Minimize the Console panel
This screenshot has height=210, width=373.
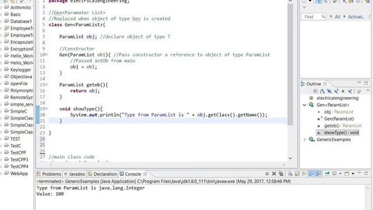tap(359, 173)
